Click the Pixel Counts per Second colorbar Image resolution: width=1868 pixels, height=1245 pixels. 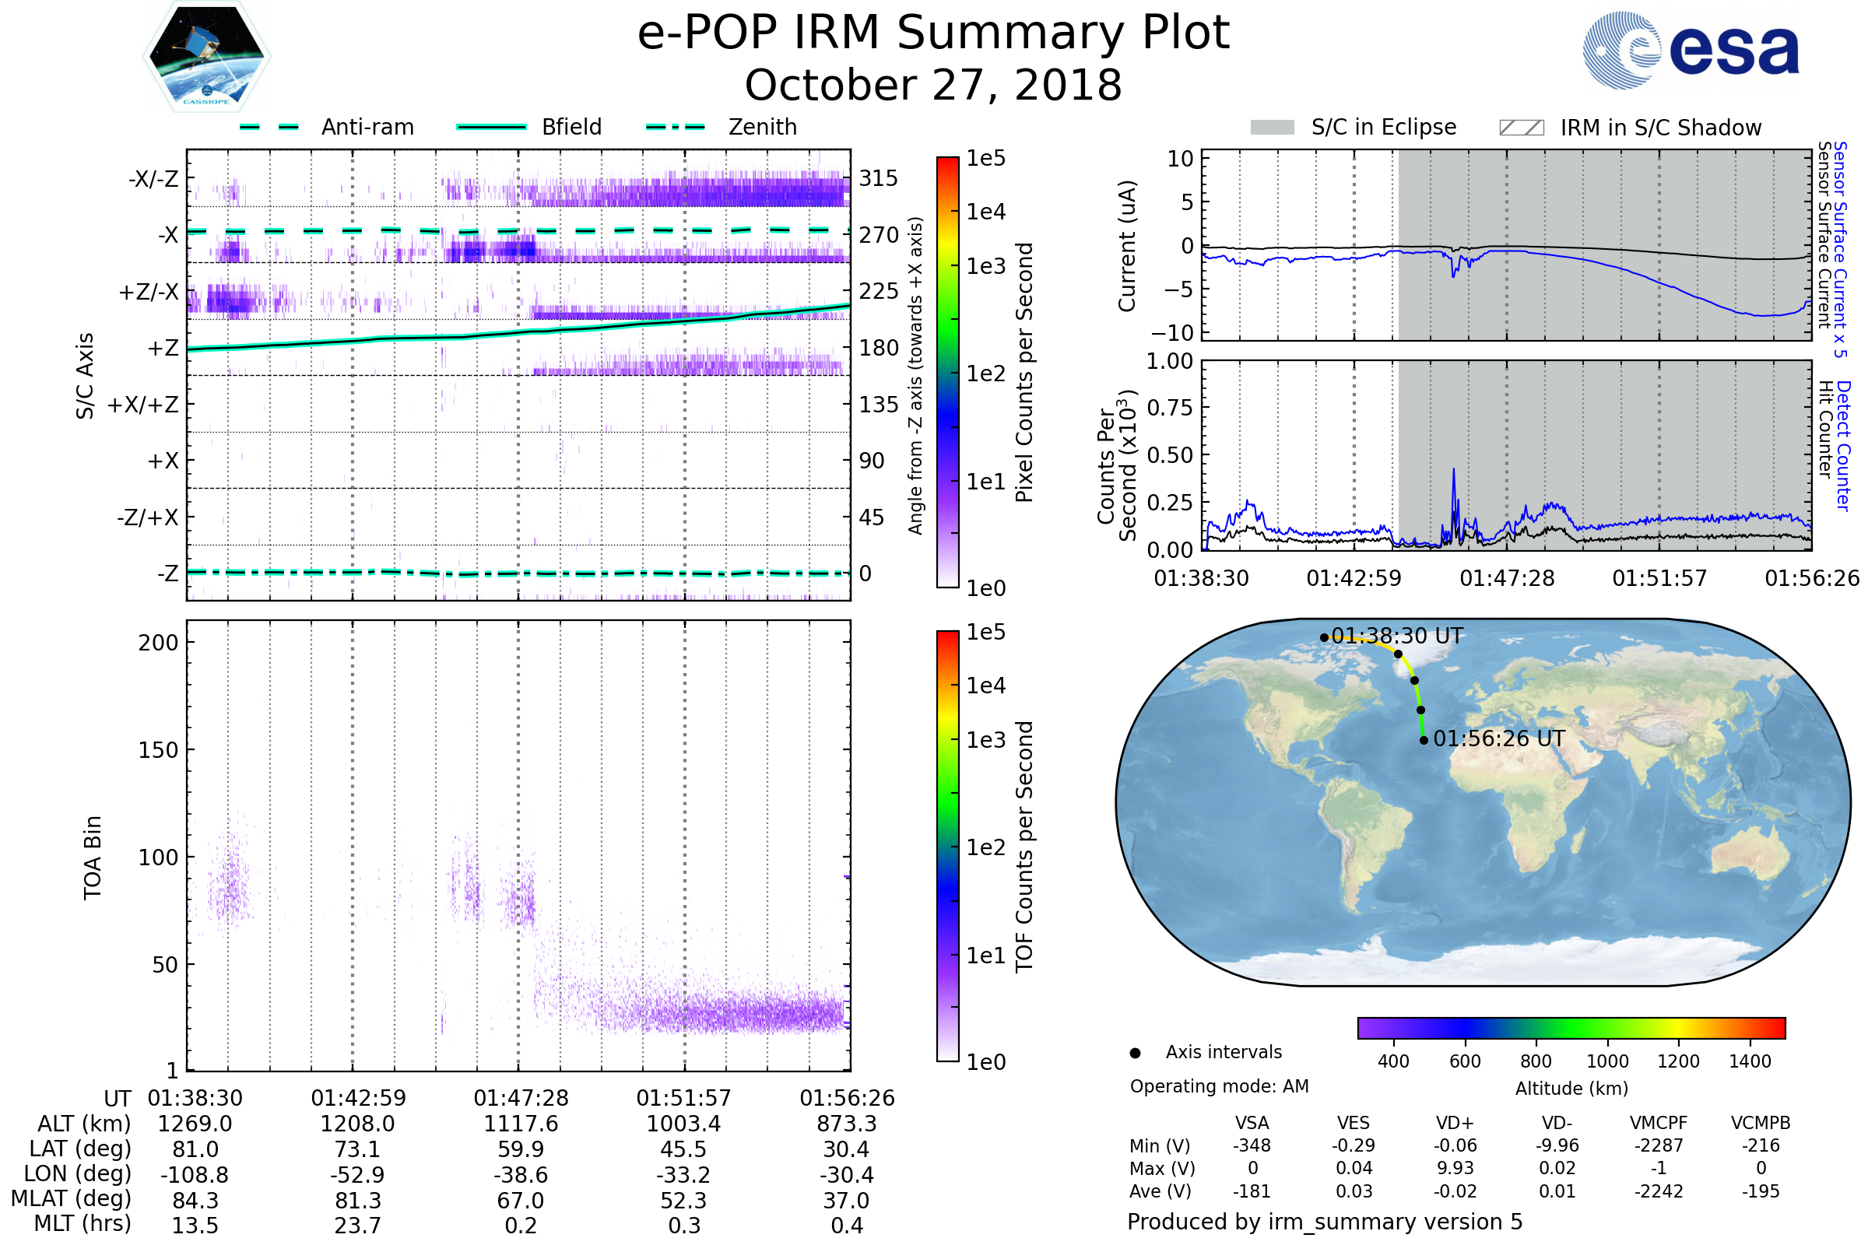[947, 372]
